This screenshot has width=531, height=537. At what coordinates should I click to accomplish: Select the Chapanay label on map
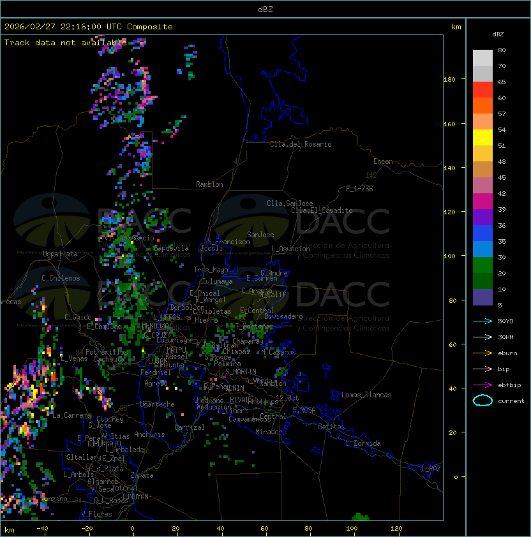tap(248, 341)
